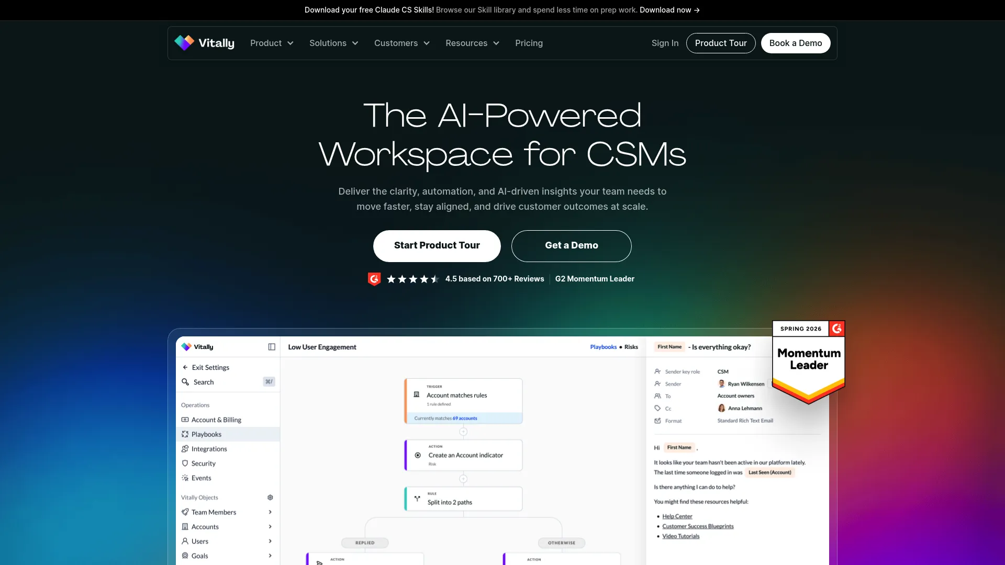Viewport: 1005px width, 565px height.
Task: Expand the Resources dropdown menu
Action: [x=472, y=43]
